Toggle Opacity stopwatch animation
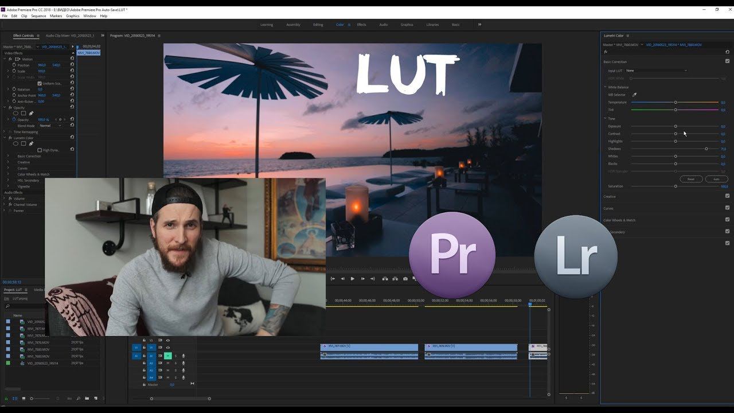The height and width of the screenshot is (413, 734). 14,119
